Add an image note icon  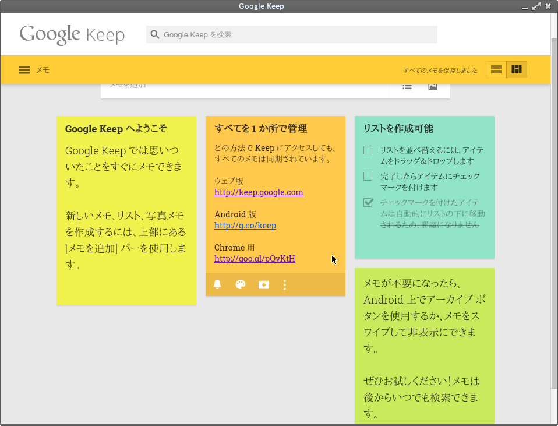click(x=433, y=87)
